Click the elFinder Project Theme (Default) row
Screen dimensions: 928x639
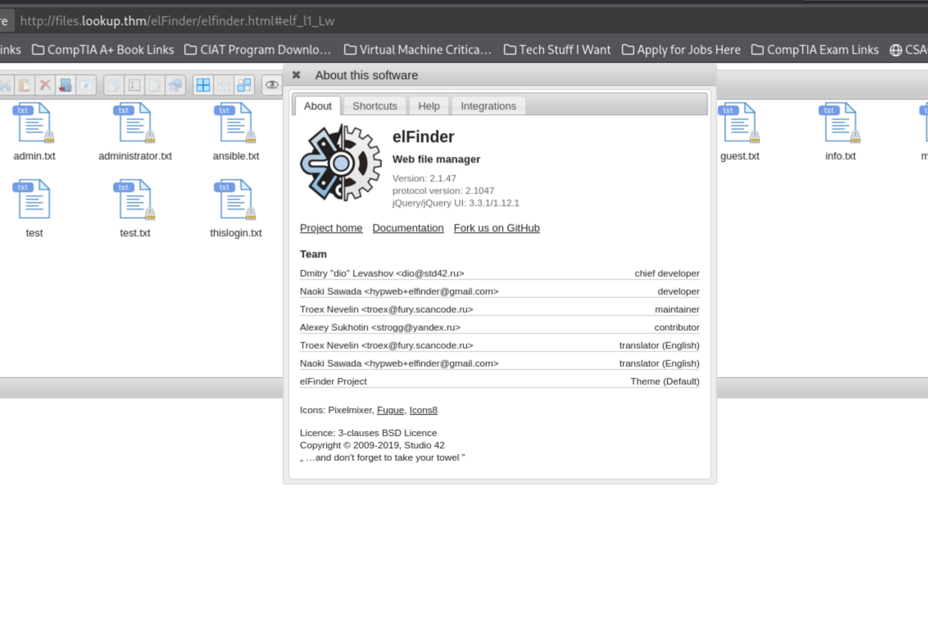pos(500,381)
